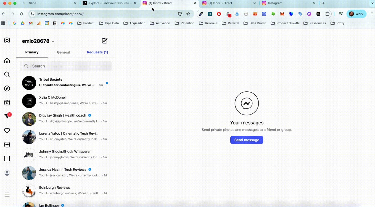The width and height of the screenshot is (375, 207).
Task: Click Edinburgh Reviews avatar
Action: (x=29, y=191)
